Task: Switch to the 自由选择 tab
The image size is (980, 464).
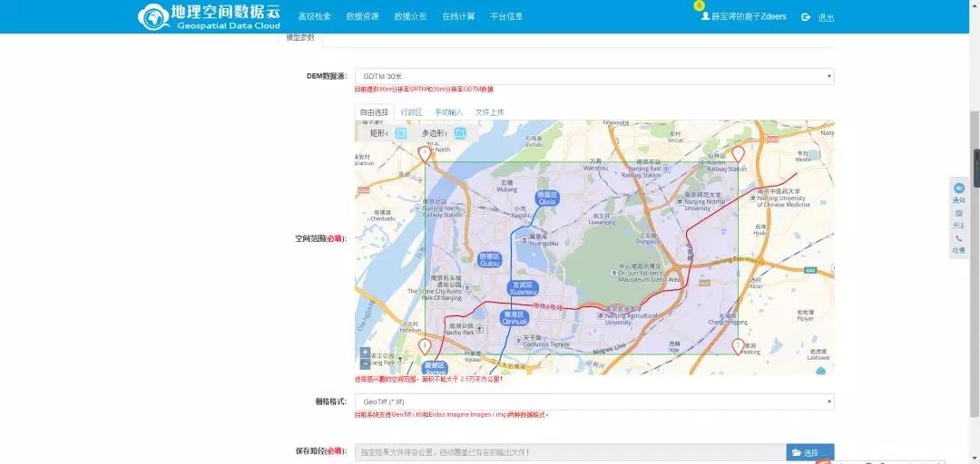Action: point(375,112)
